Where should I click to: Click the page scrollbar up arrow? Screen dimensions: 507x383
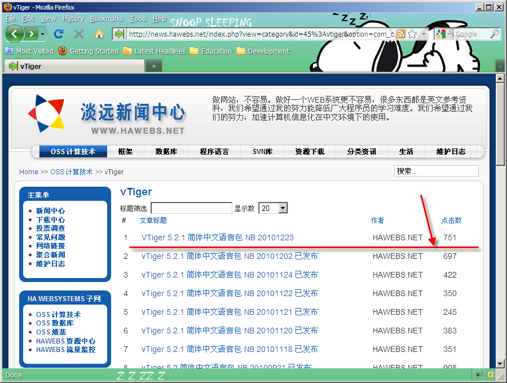[500, 78]
